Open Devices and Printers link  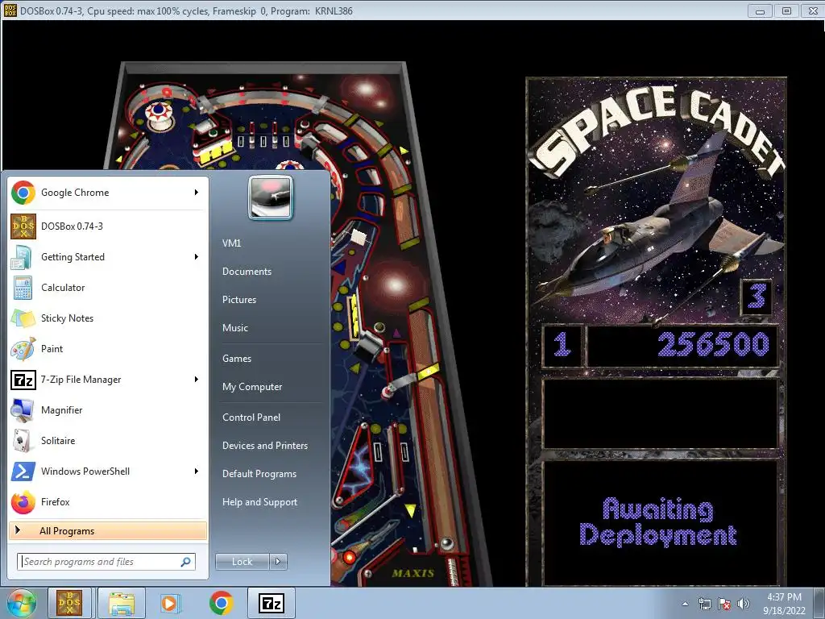[265, 446]
